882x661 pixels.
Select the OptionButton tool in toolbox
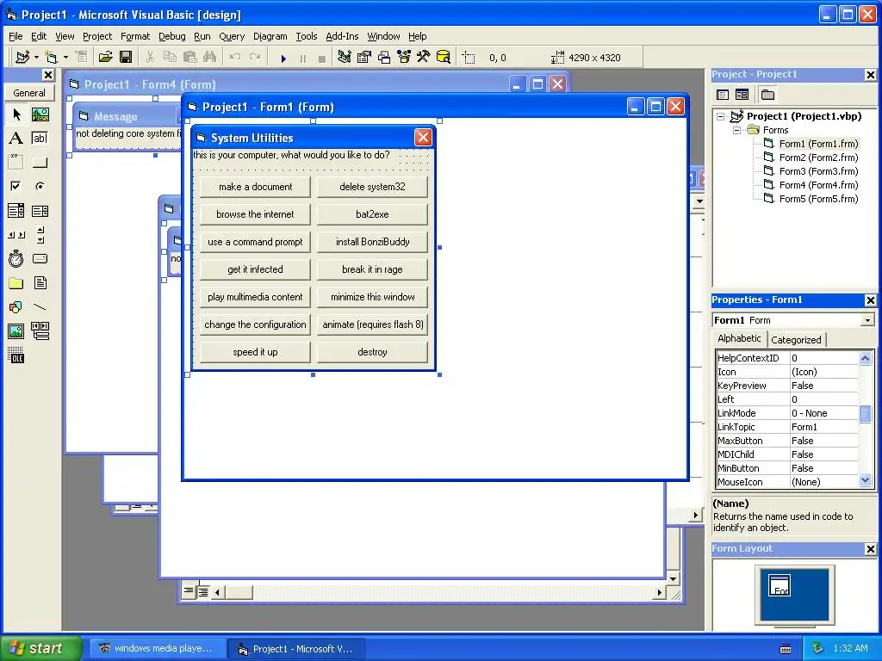click(x=40, y=186)
